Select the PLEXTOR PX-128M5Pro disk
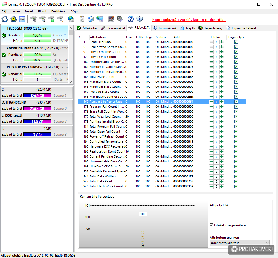The width and height of the screenshot is (278, 258). click(35, 73)
